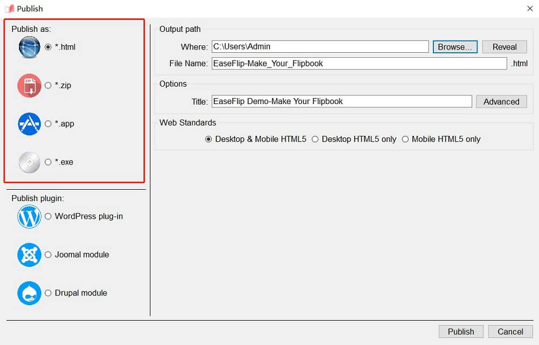This screenshot has height=345, width=539.
Task: Click the WordPress logo icon
Action: (x=29, y=216)
